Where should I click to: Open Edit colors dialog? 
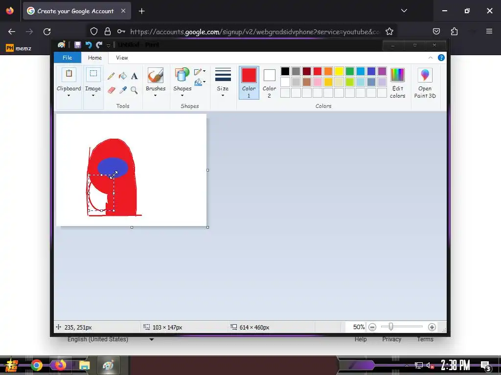(397, 83)
